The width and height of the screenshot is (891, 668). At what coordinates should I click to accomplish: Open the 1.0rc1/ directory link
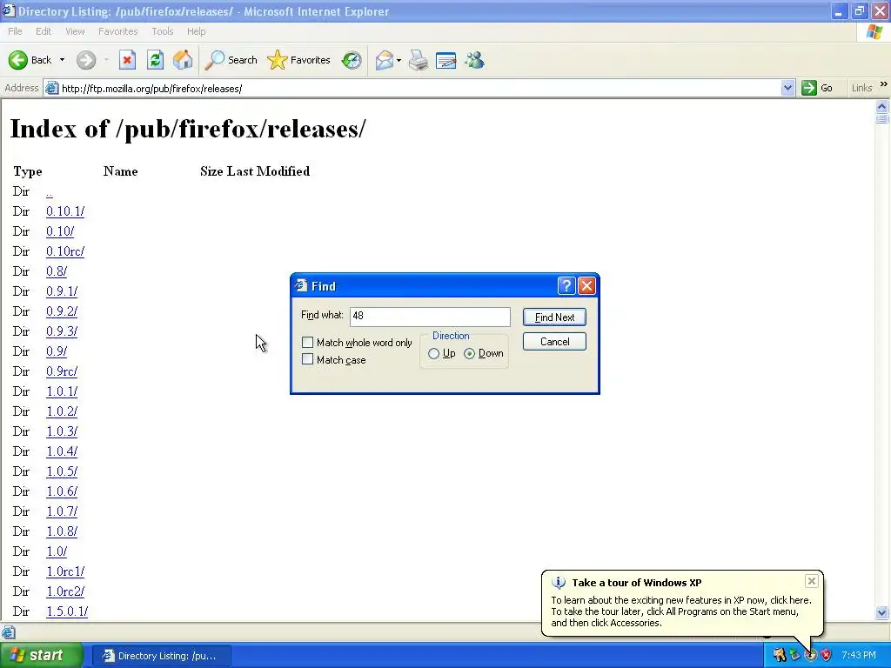65,571
